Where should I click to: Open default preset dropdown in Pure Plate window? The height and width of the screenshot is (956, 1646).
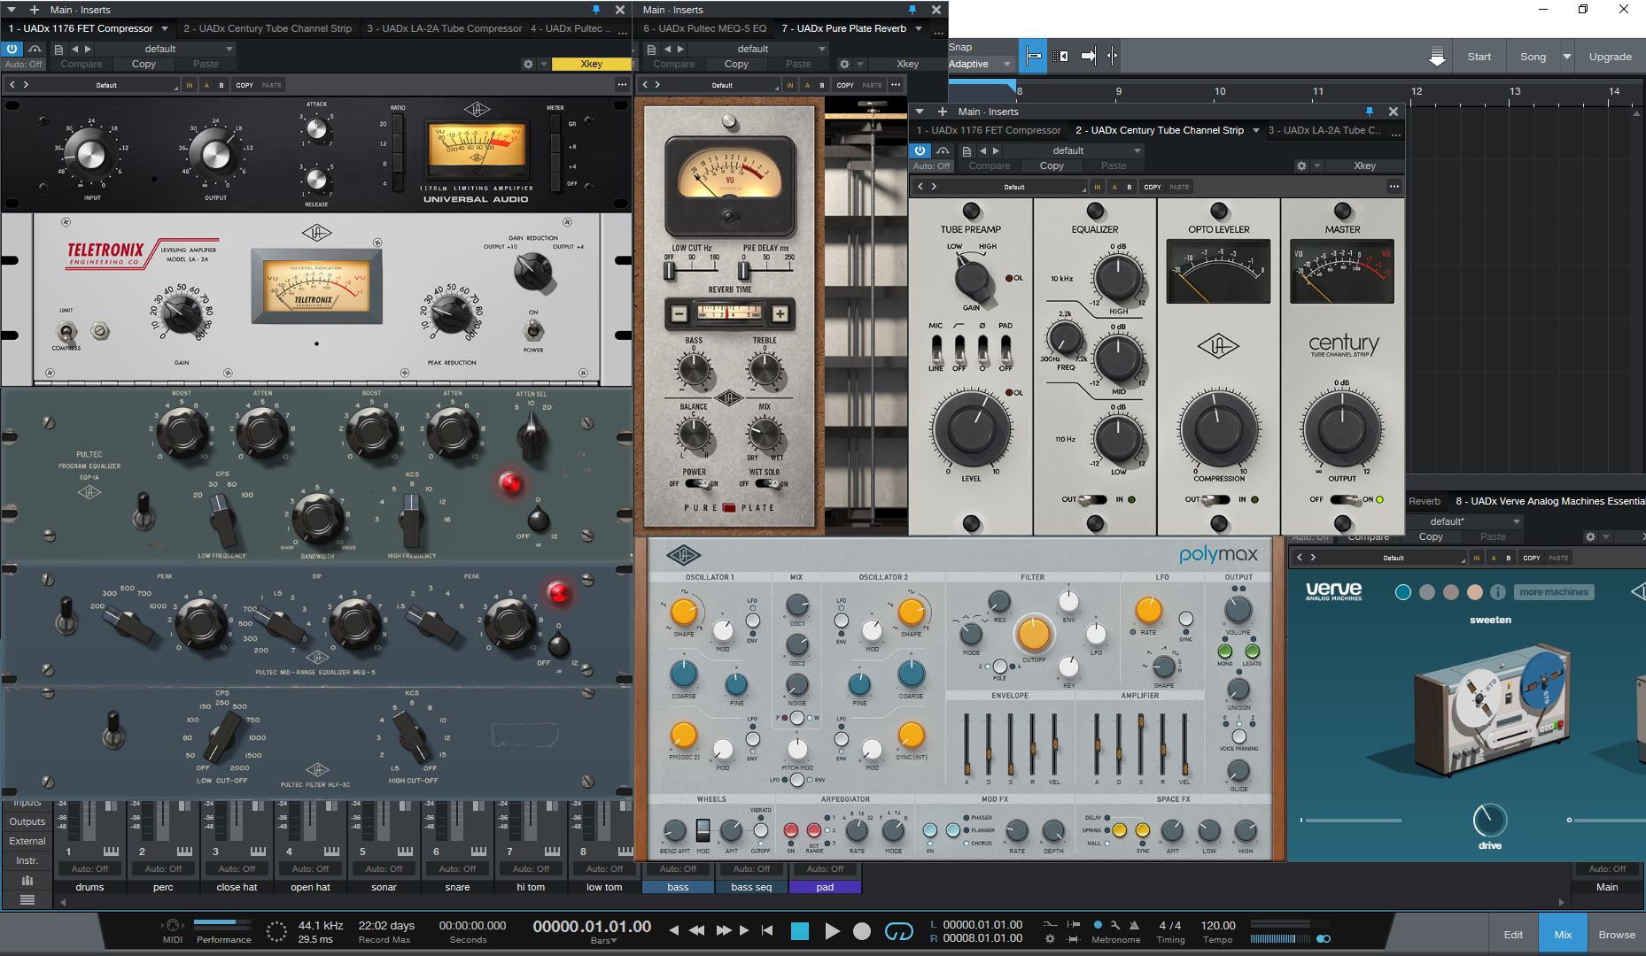[758, 49]
